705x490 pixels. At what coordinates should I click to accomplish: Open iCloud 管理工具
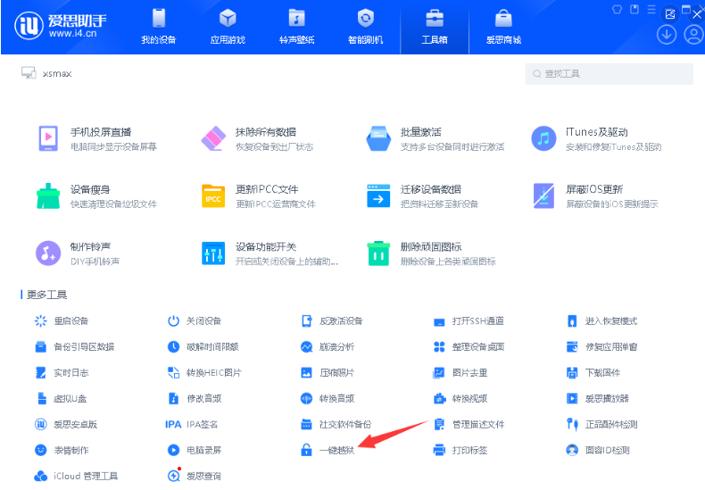(x=76, y=476)
